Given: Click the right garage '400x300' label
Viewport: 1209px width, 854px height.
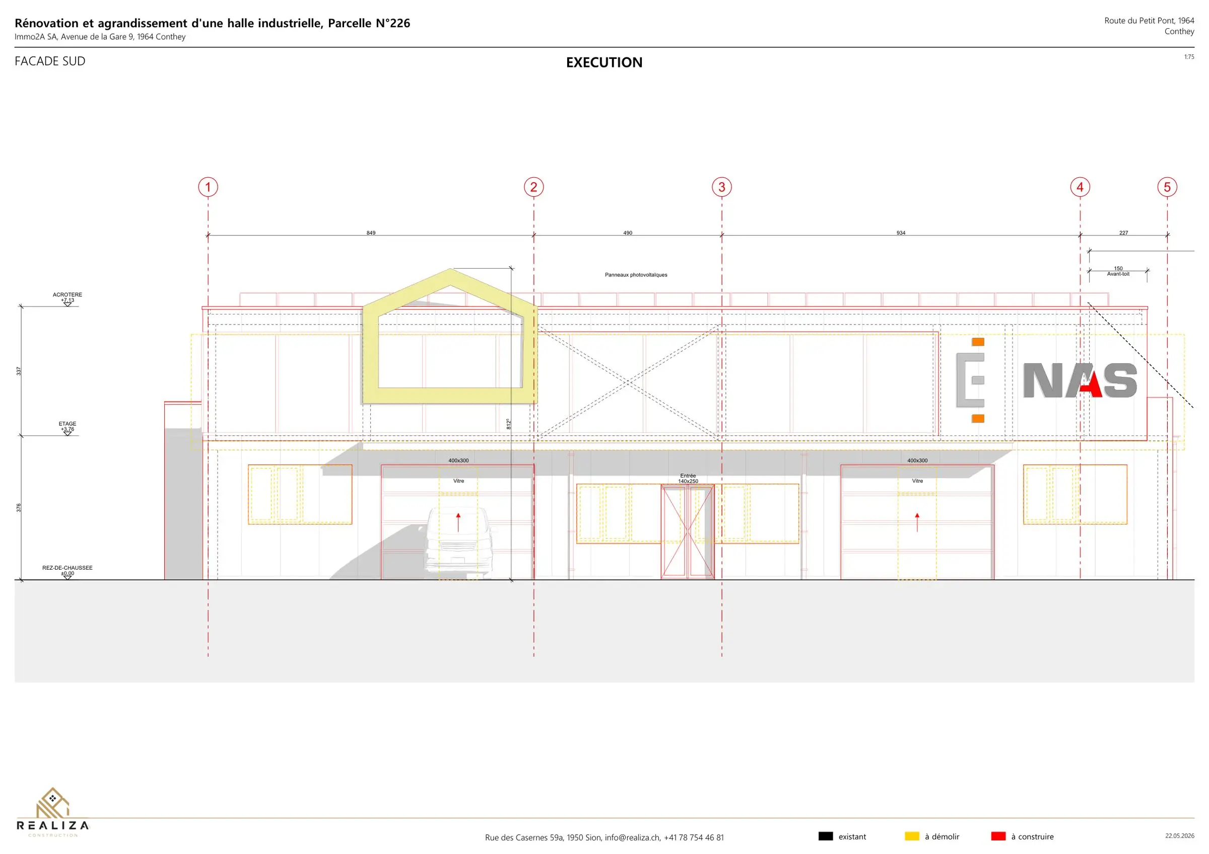Looking at the screenshot, I should pyautogui.click(x=917, y=460).
